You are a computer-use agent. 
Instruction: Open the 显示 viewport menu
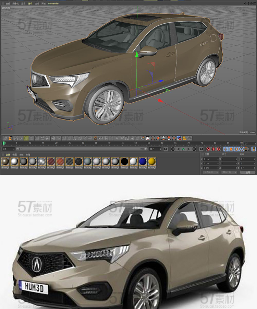click(x=23, y=3)
